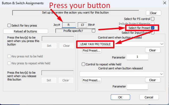The image size is (169, 105).
Task: Click Set for key sent on release
Action: pyautogui.click(x=49, y=80)
